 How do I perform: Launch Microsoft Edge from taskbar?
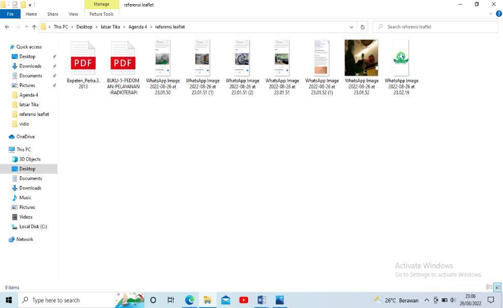click(x=189, y=300)
